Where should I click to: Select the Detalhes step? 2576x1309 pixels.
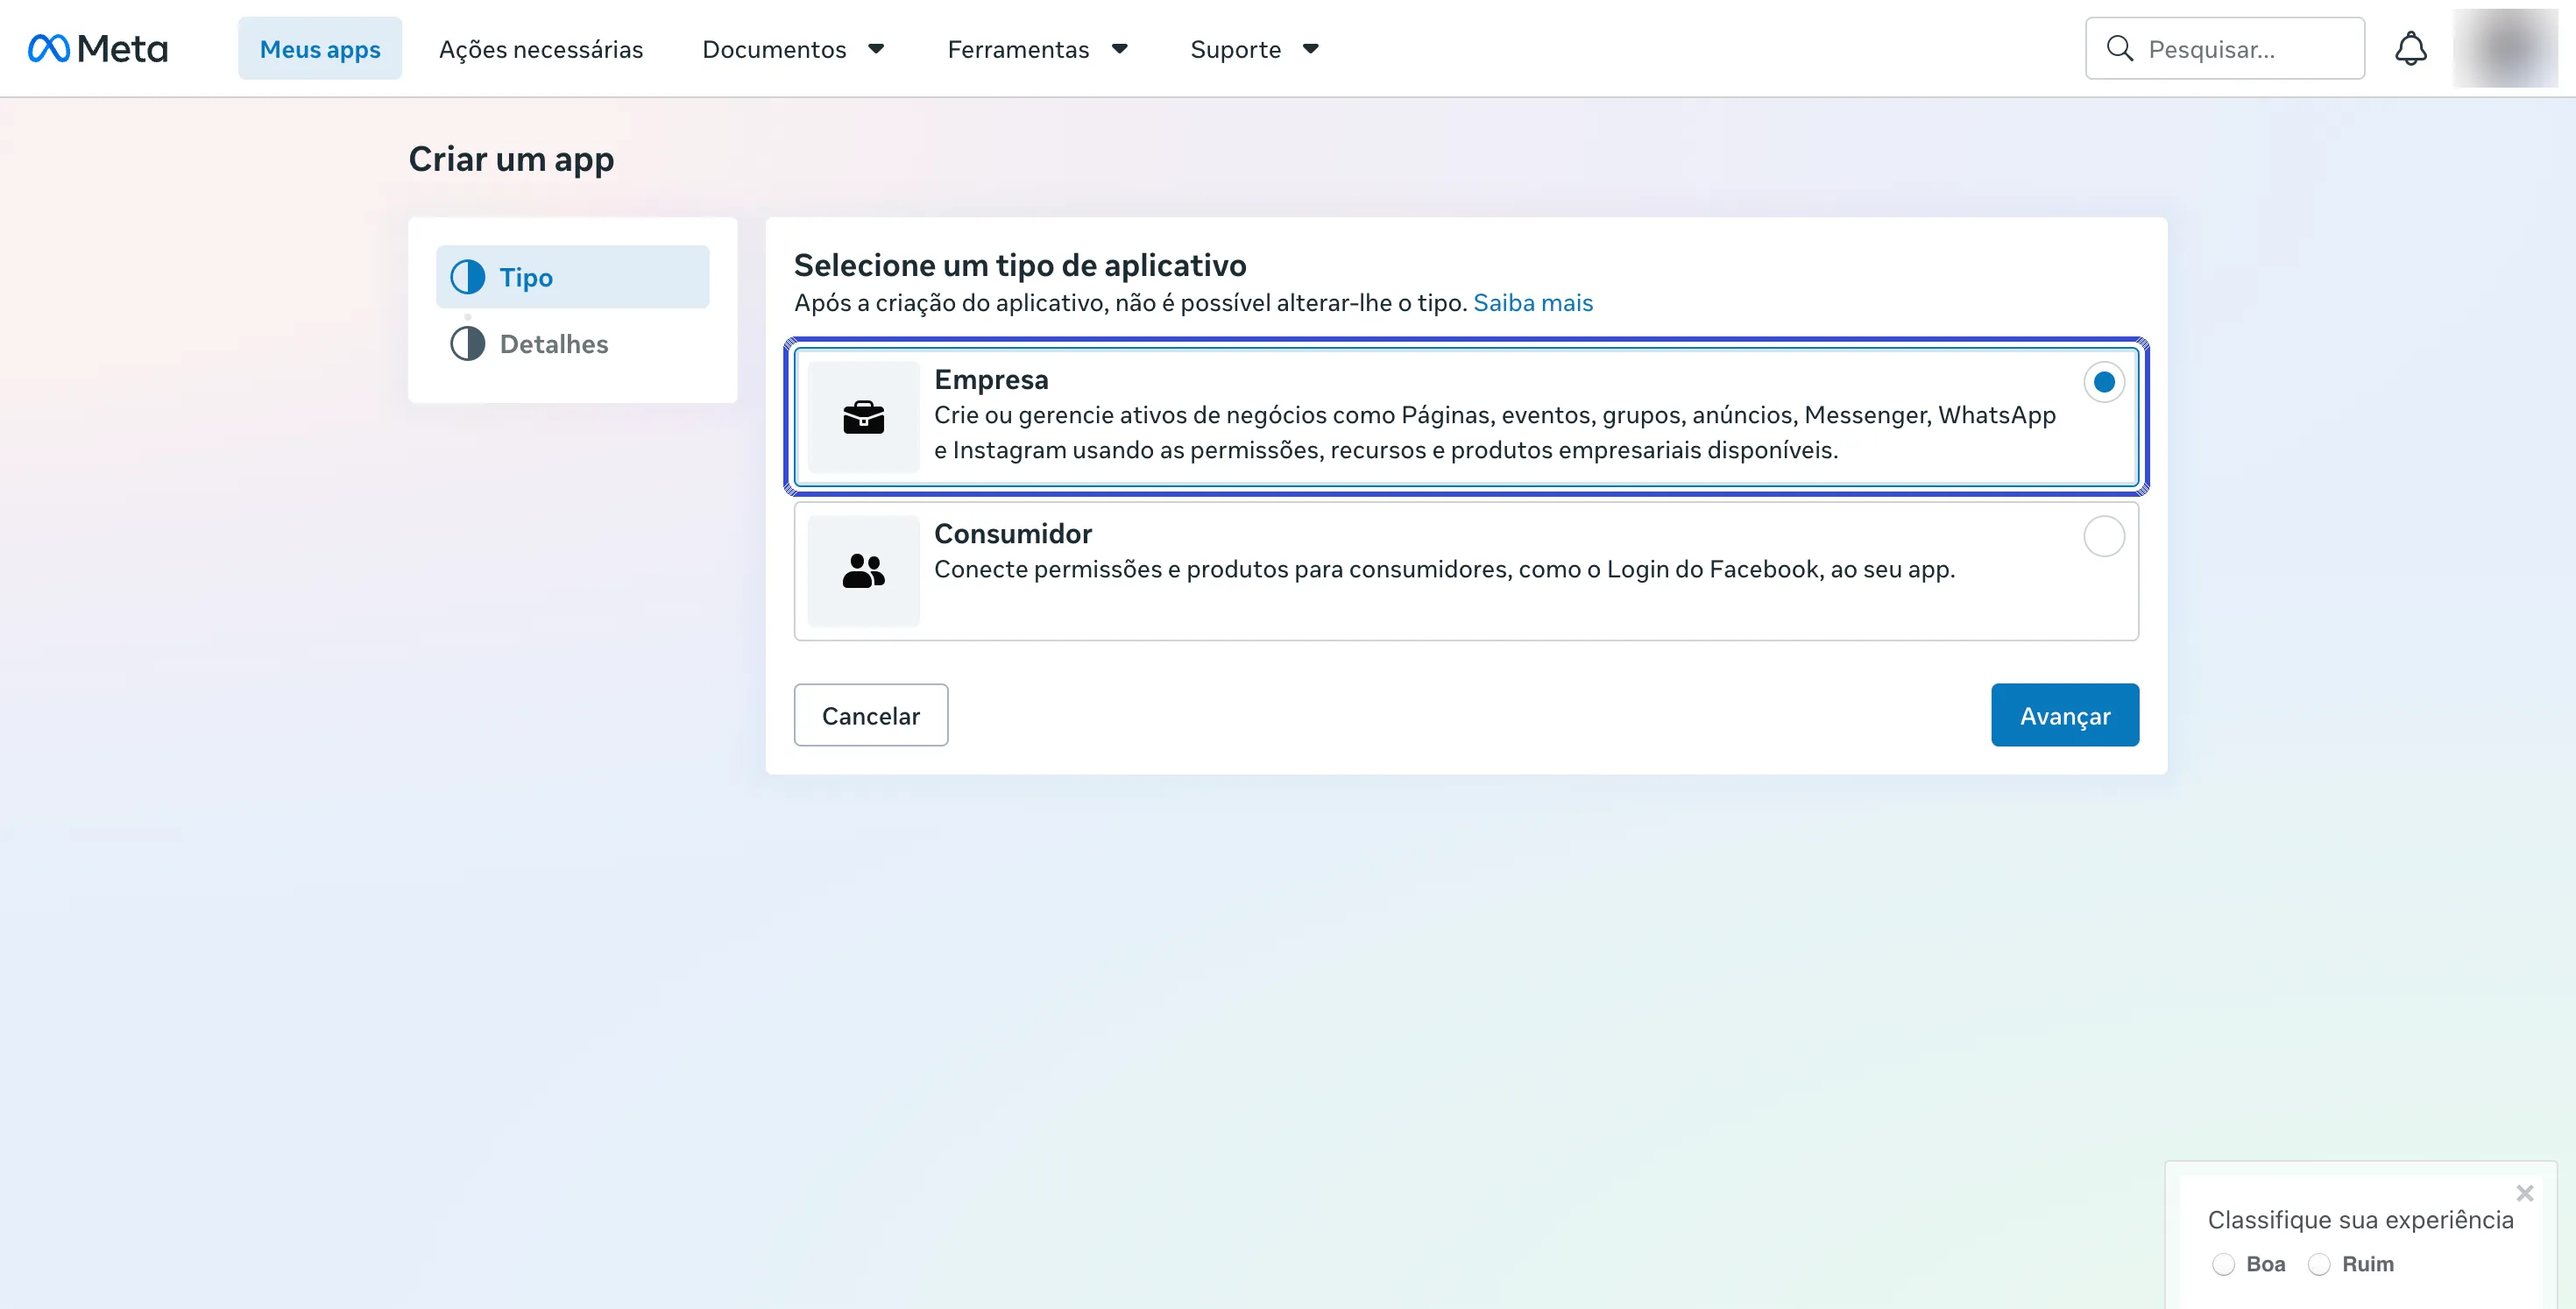coord(572,343)
